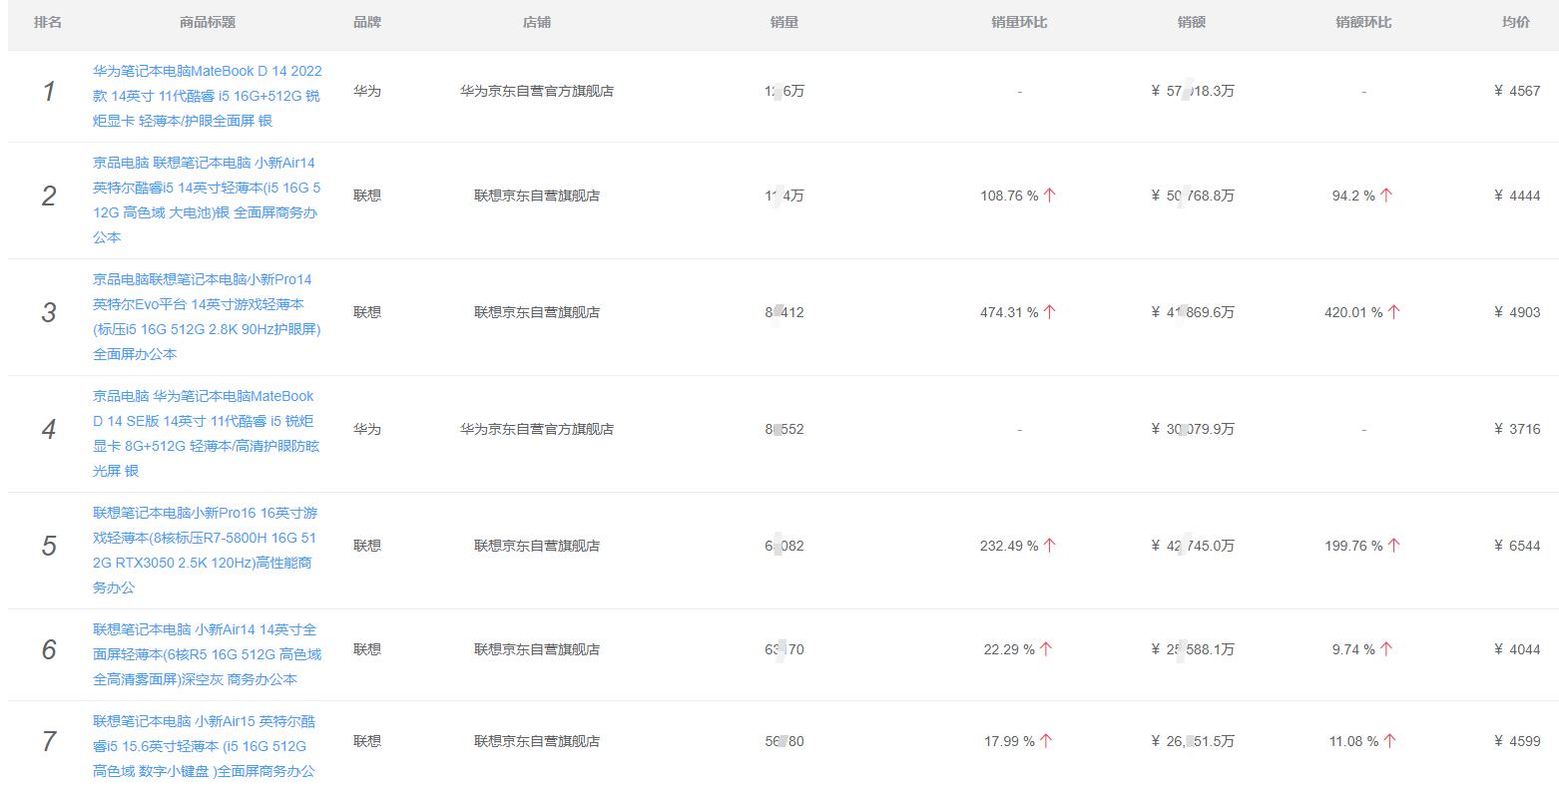
Task: Click the 销额环比 column header
Action: [1363, 21]
